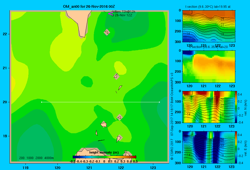Viewport: 250px width, 170px height.
Task: Click longitude label 120 on main map axis
Action: (x=57, y=167)
